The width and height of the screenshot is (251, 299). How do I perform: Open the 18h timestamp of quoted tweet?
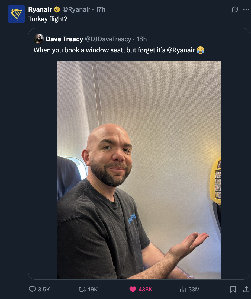coord(141,39)
